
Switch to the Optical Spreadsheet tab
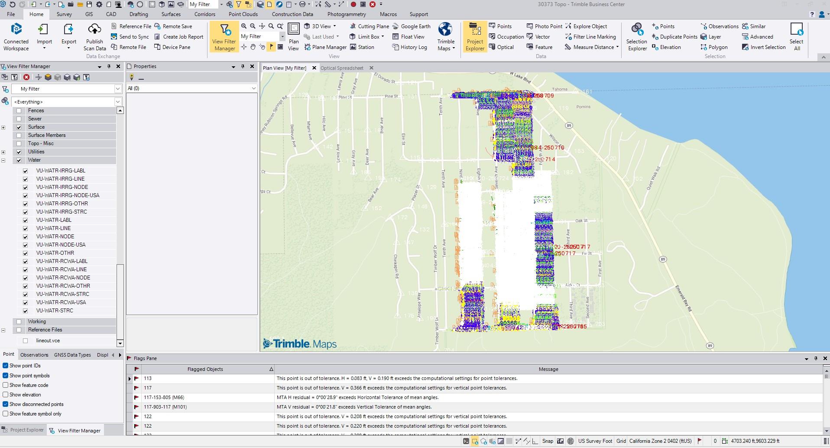(342, 68)
